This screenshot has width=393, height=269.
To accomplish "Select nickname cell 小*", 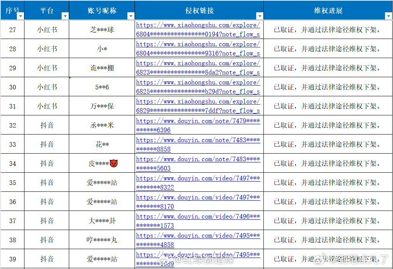I will point(102,49).
